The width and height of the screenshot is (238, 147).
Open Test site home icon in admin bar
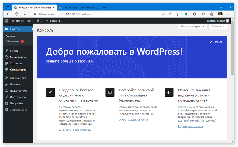(x=13, y=21)
